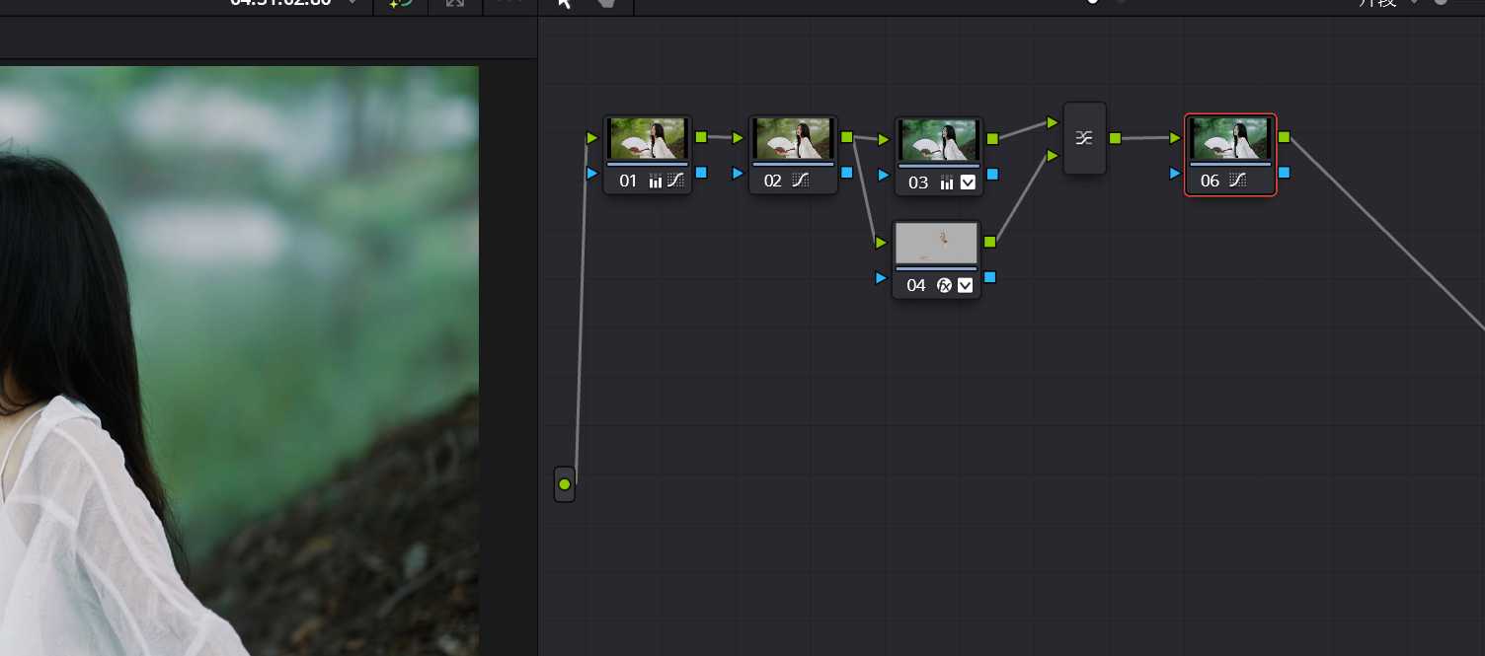1485x656 pixels.
Task: Click the mixer's lower green input
Action: click(x=1053, y=155)
